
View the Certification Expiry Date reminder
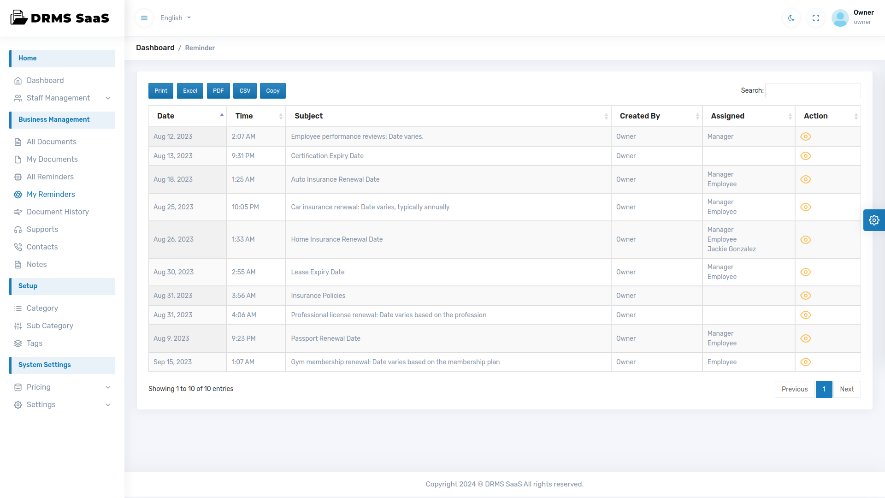click(806, 156)
